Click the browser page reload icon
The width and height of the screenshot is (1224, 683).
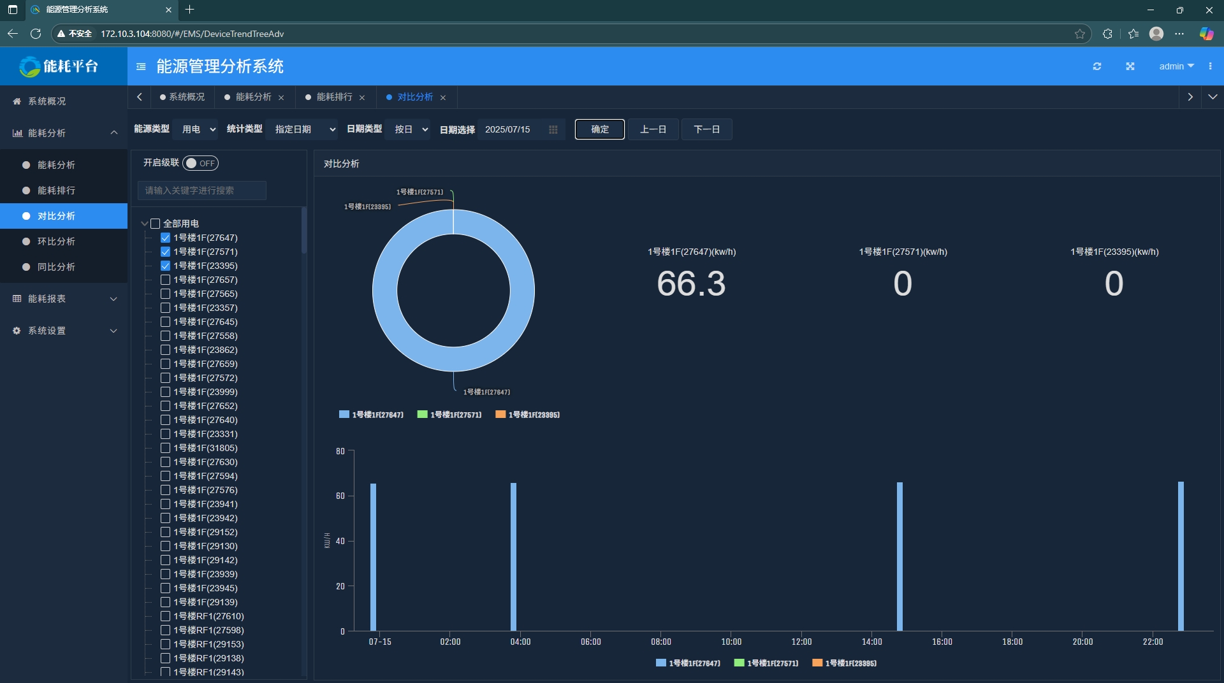(x=36, y=34)
